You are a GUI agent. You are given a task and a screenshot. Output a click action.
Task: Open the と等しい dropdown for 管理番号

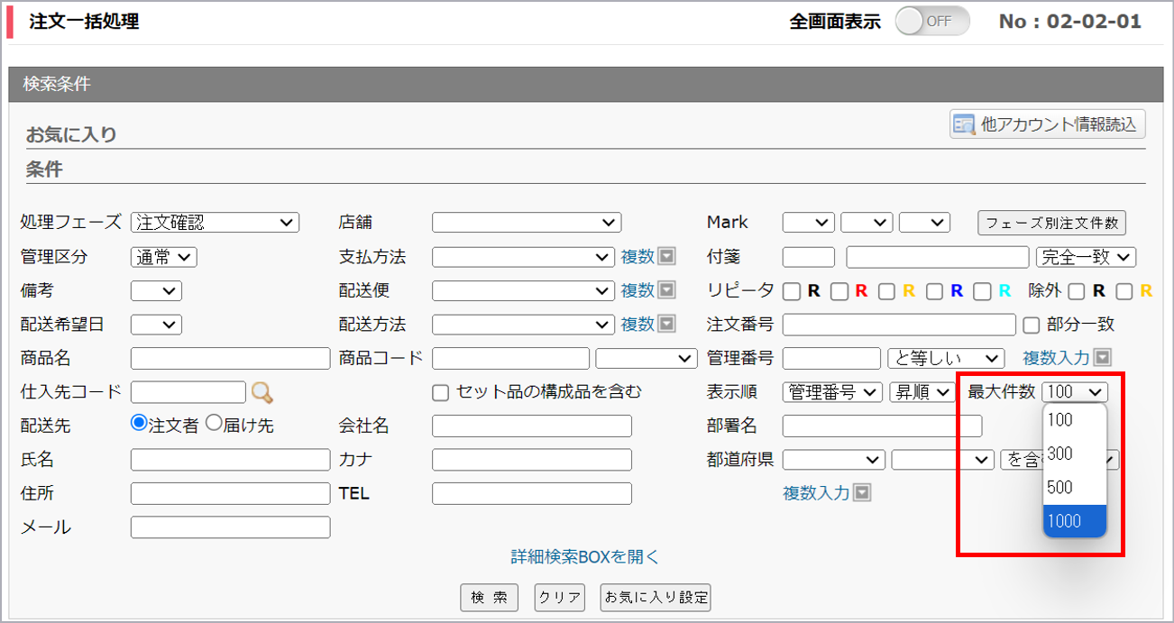[x=946, y=358]
